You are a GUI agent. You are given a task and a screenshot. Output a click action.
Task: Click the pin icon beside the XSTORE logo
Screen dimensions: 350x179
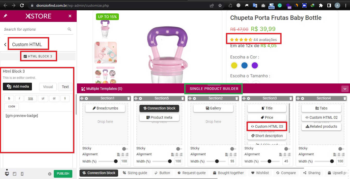click(5, 16)
